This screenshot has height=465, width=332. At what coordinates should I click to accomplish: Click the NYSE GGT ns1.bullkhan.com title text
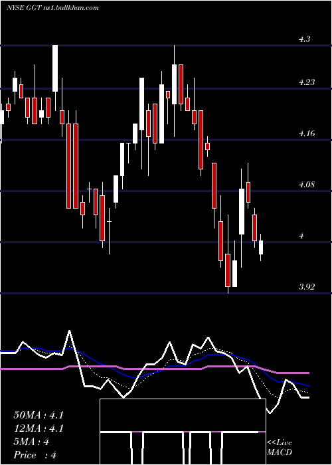click(52, 8)
